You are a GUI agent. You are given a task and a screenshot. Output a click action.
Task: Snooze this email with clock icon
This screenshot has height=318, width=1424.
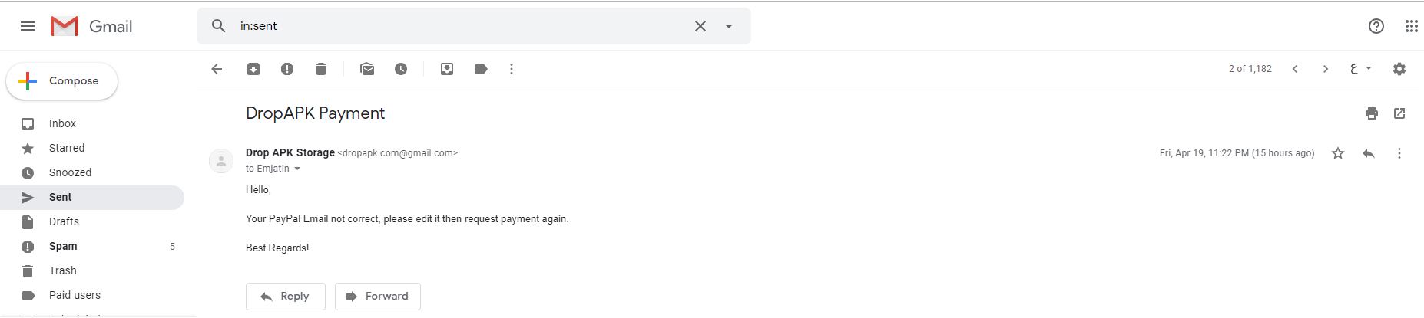click(x=401, y=69)
